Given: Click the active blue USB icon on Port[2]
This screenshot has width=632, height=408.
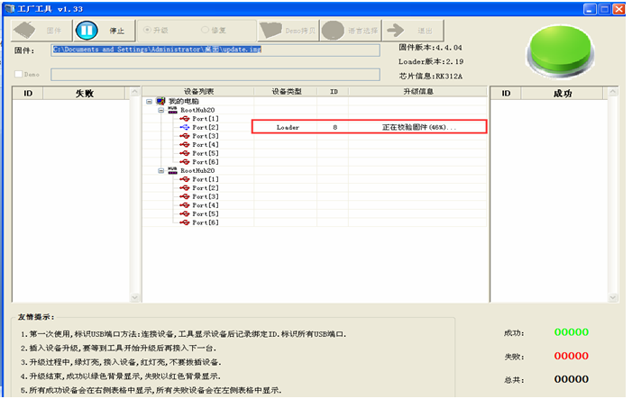Looking at the screenshot, I should [184, 128].
